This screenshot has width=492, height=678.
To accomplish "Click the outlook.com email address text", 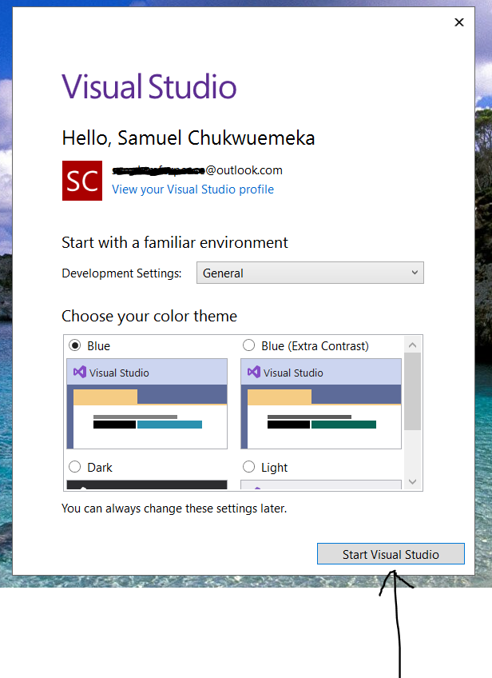I will pyautogui.click(x=197, y=170).
